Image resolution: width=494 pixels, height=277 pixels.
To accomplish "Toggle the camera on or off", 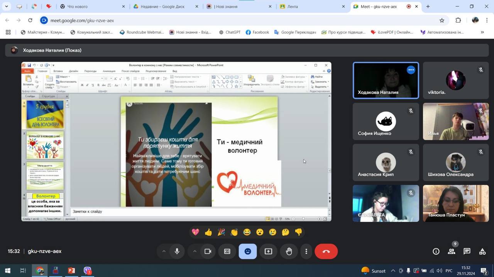I will 208,251.
